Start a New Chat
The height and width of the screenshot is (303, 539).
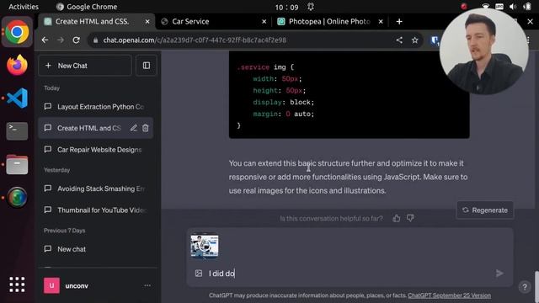pyautogui.click(x=85, y=66)
